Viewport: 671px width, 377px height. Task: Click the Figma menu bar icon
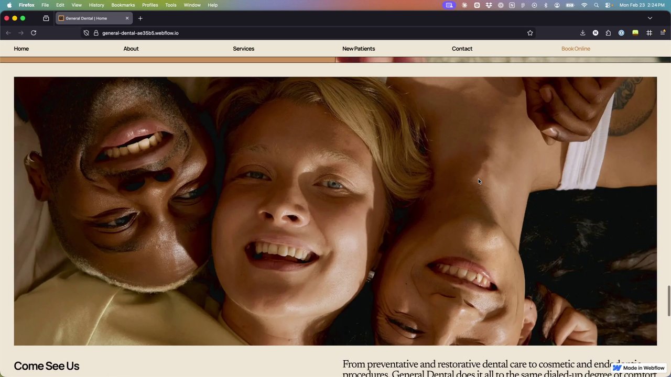[x=523, y=5]
